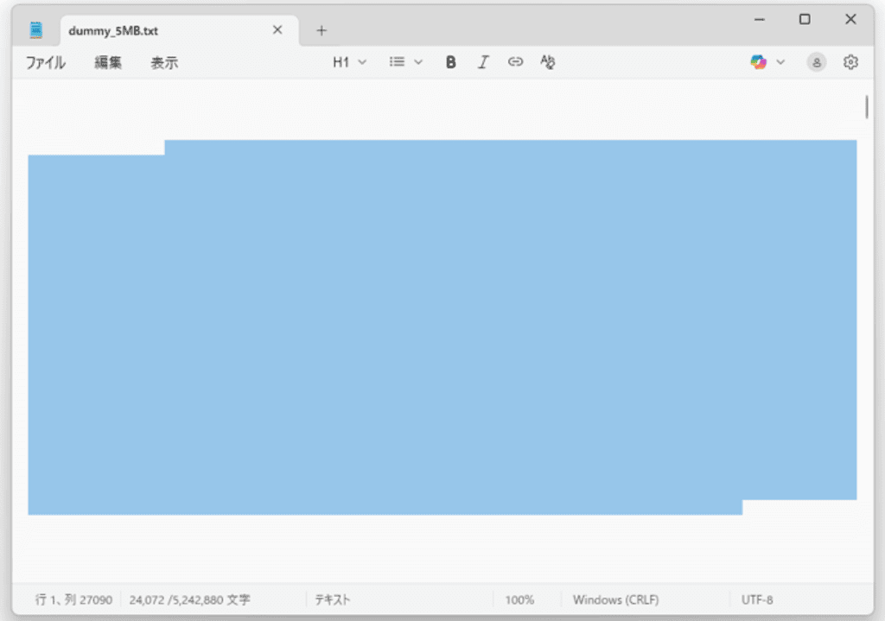Open the 表示 menu
This screenshot has width=885, height=621.
(x=164, y=62)
